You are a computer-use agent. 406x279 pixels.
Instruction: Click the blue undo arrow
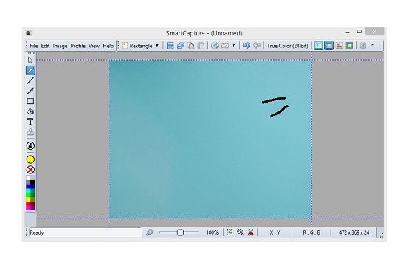(247, 46)
